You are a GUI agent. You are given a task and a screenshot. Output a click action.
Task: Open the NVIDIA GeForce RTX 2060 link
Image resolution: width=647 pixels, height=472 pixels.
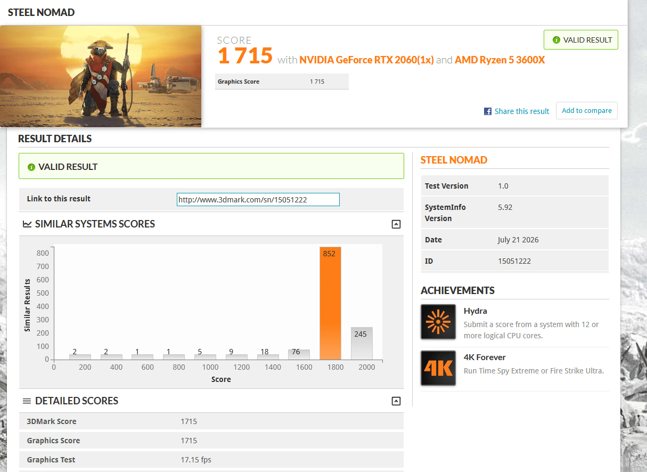(366, 60)
